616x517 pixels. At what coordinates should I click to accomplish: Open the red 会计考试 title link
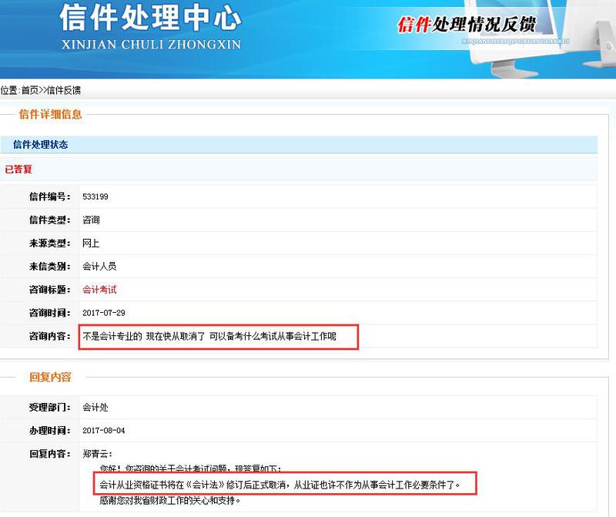pyautogui.click(x=99, y=290)
